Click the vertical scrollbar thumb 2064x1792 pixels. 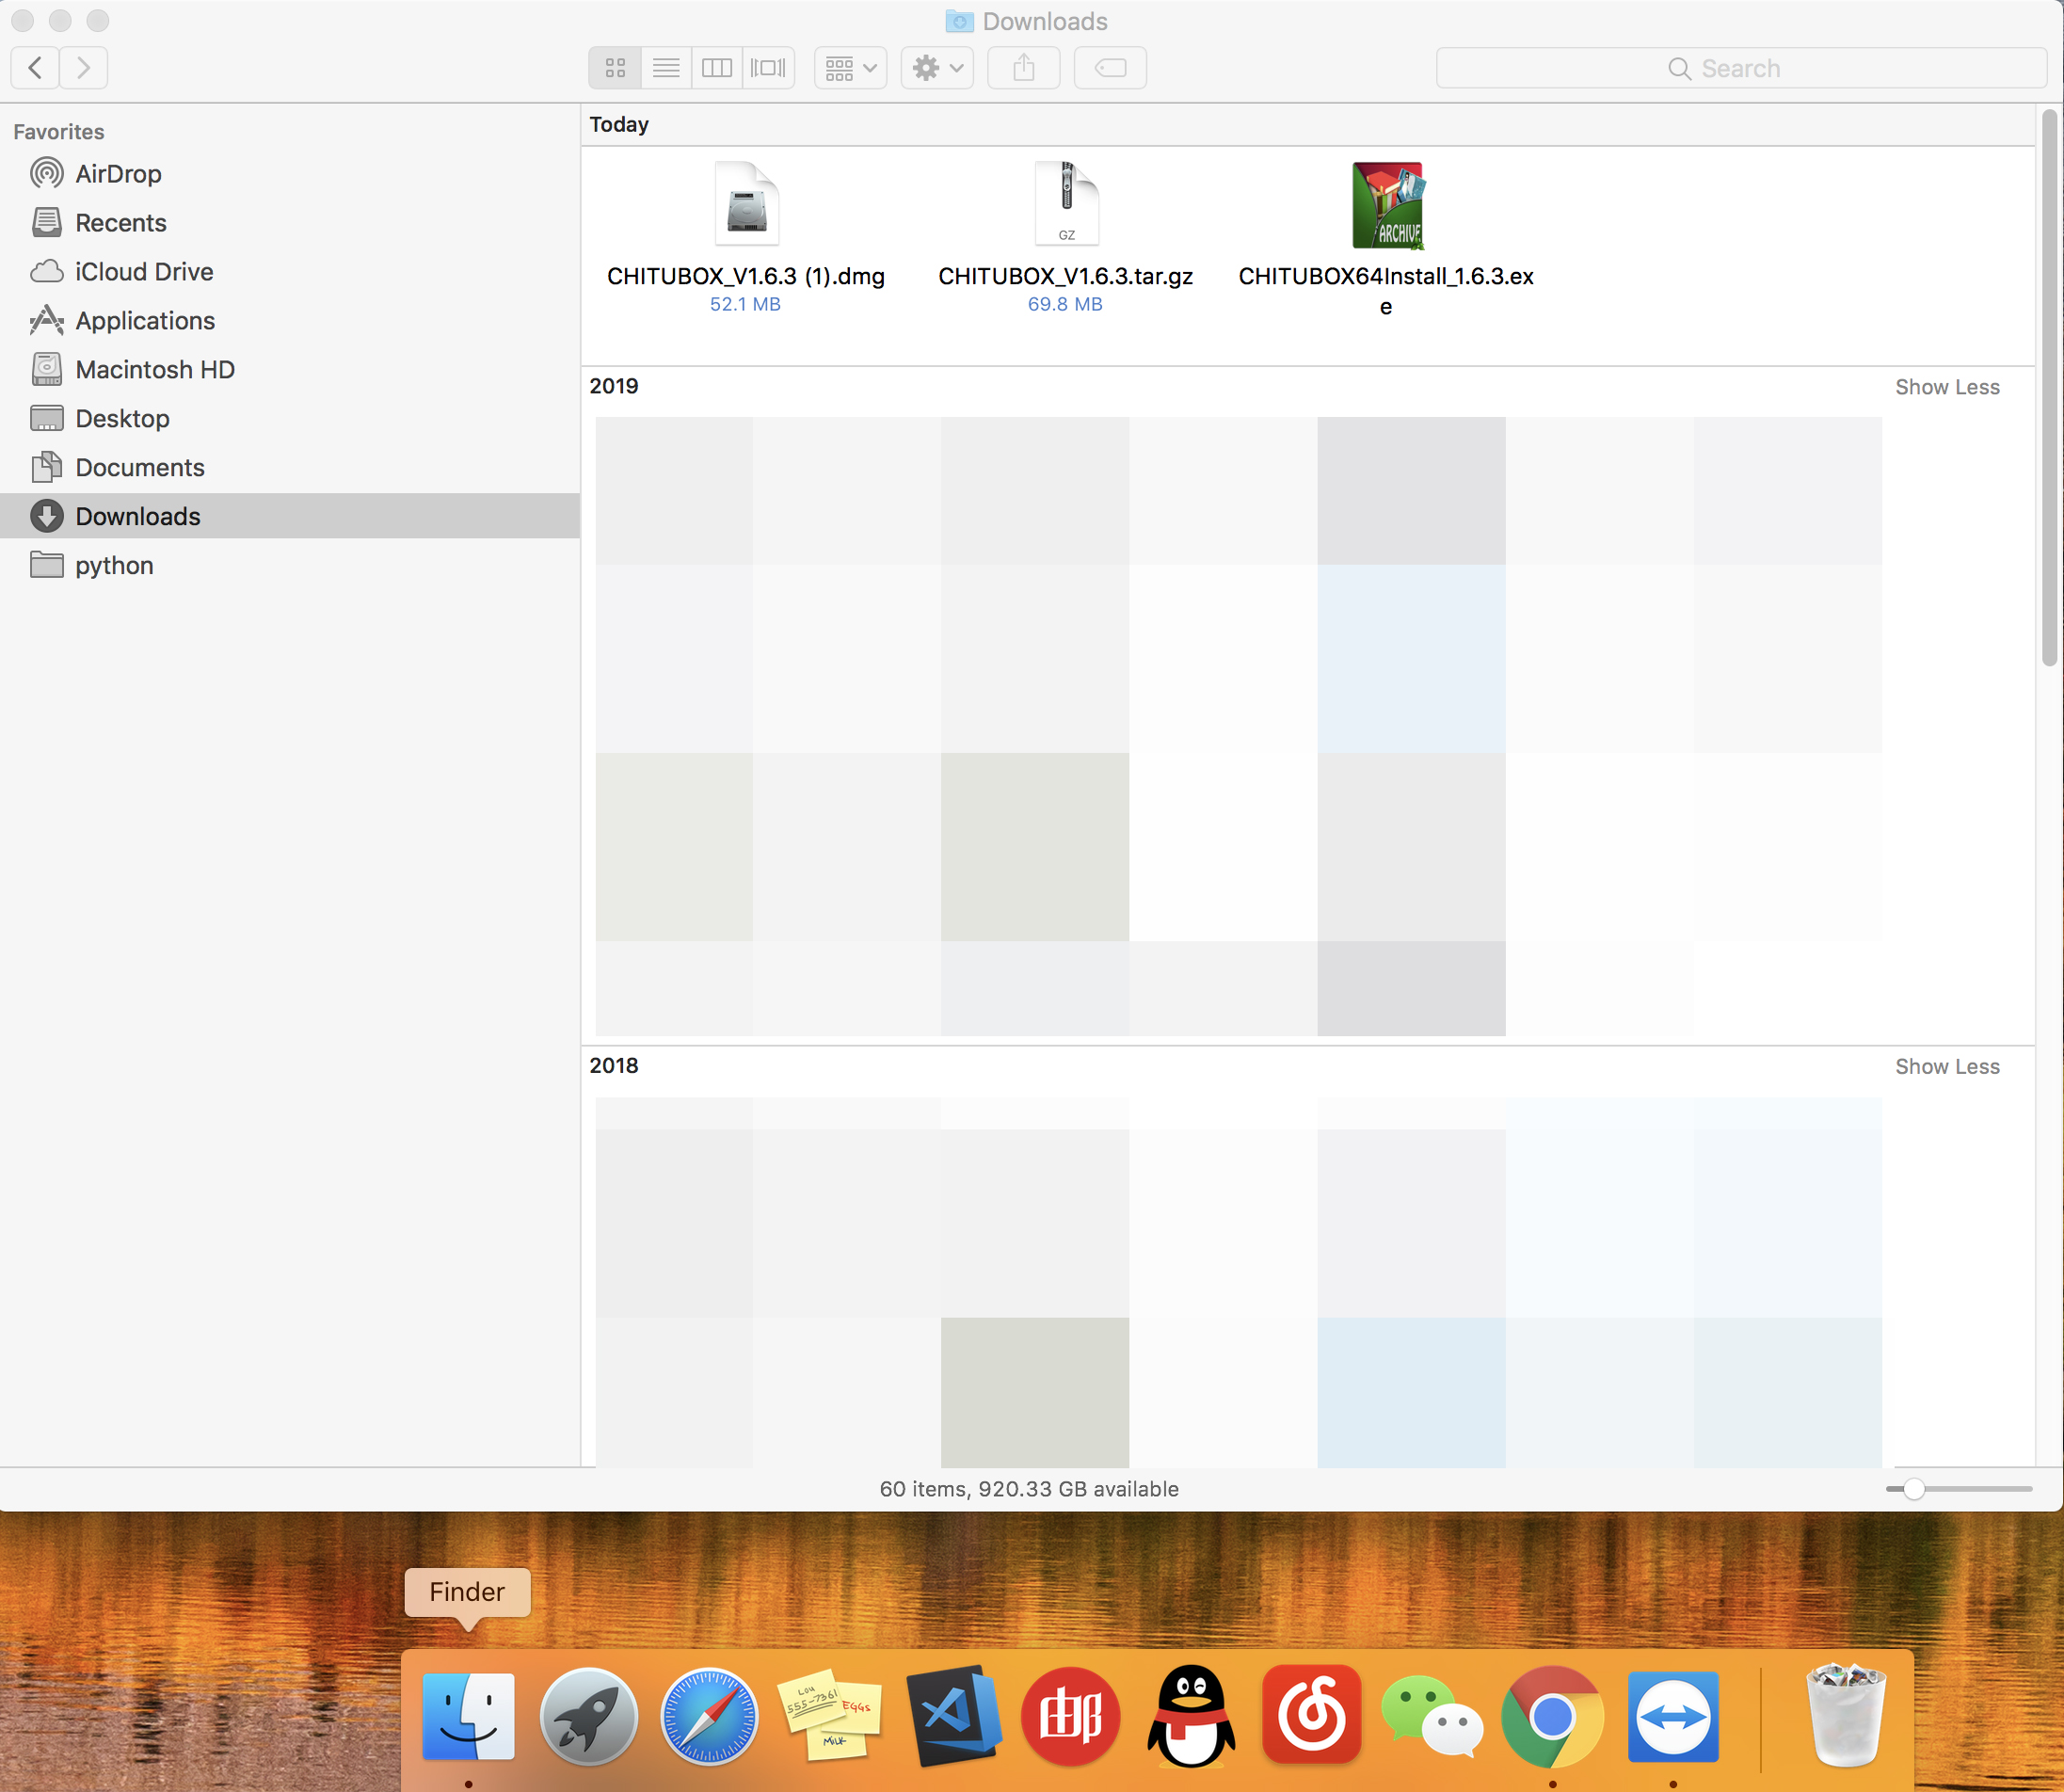click(2049, 388)
